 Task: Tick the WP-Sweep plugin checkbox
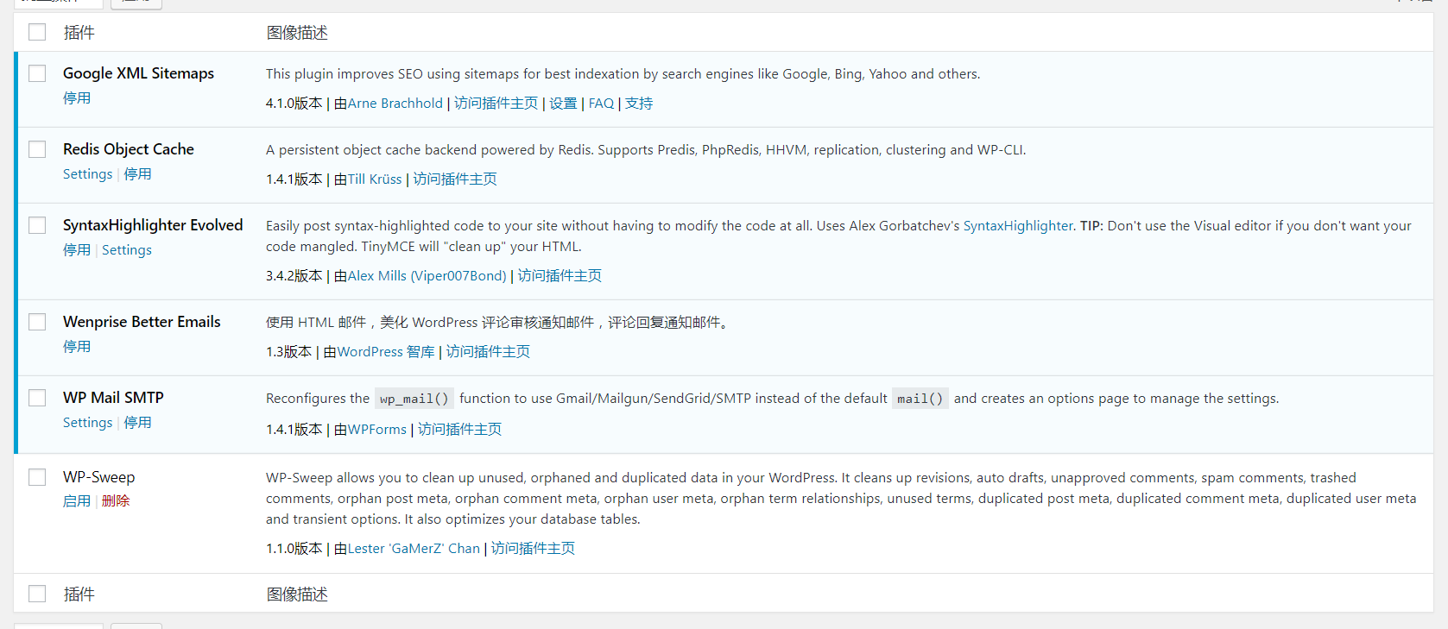click(x=37, y=477)
